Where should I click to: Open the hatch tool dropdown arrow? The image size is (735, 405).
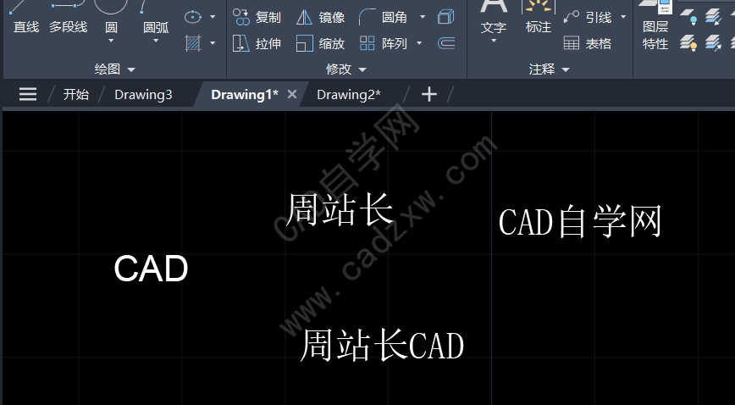213,43
